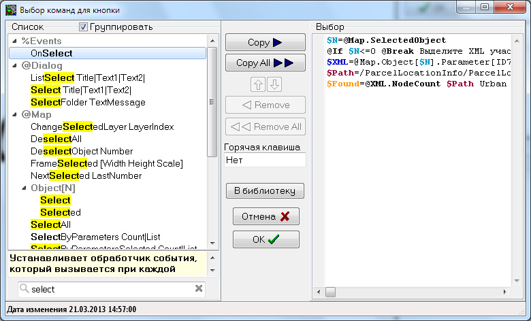The height and width of the screenshot is (321, 531).
Task: Collapse the @Dialog tree group
Action: (14, 65)
